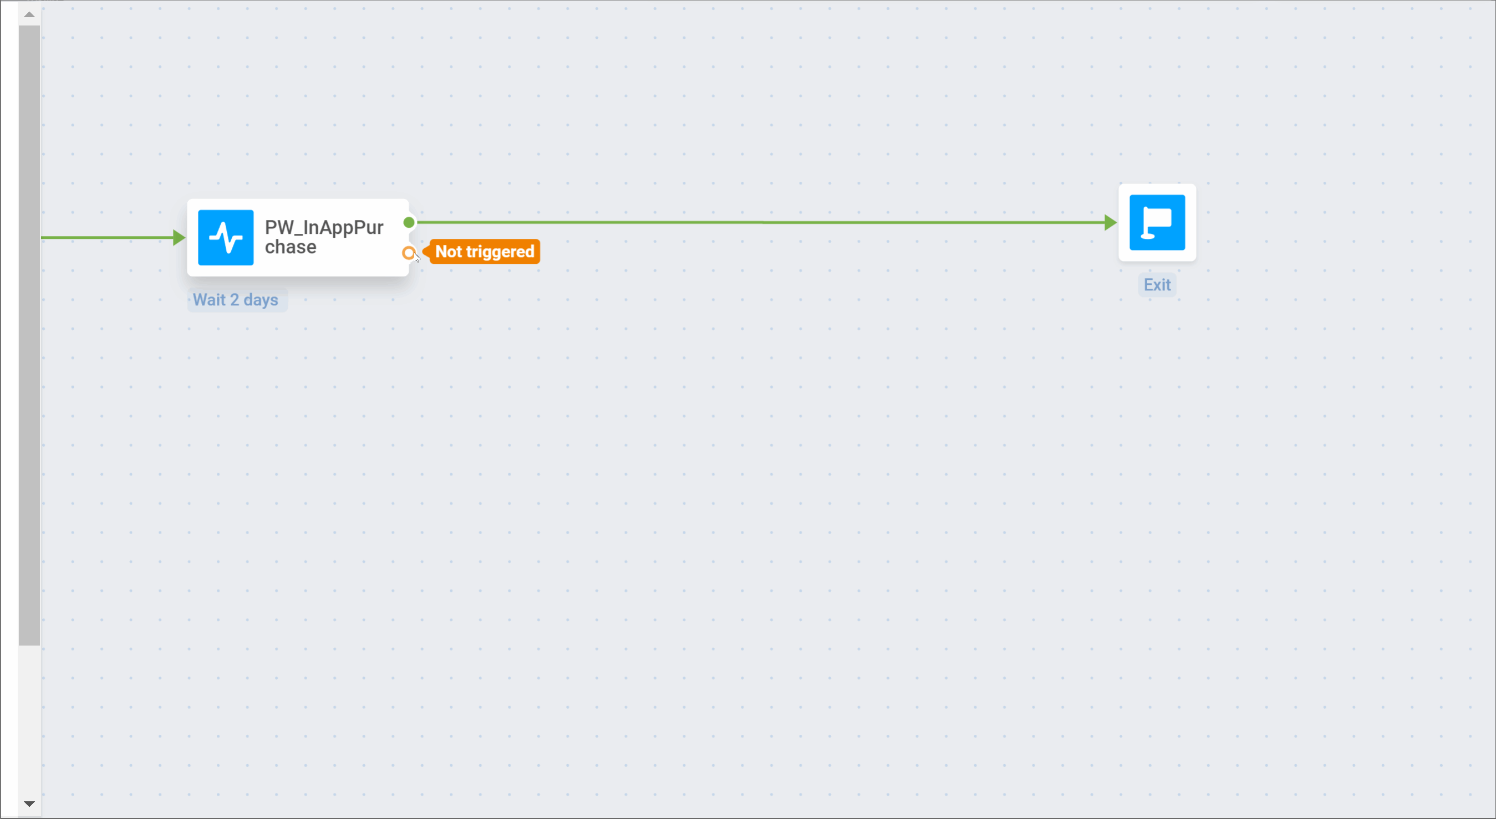Click the orange not-triggered output port

[409, 253]
